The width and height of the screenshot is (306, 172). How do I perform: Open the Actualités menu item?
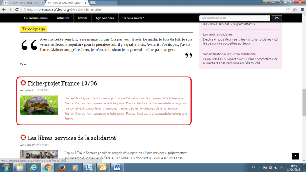click(63, 18)
